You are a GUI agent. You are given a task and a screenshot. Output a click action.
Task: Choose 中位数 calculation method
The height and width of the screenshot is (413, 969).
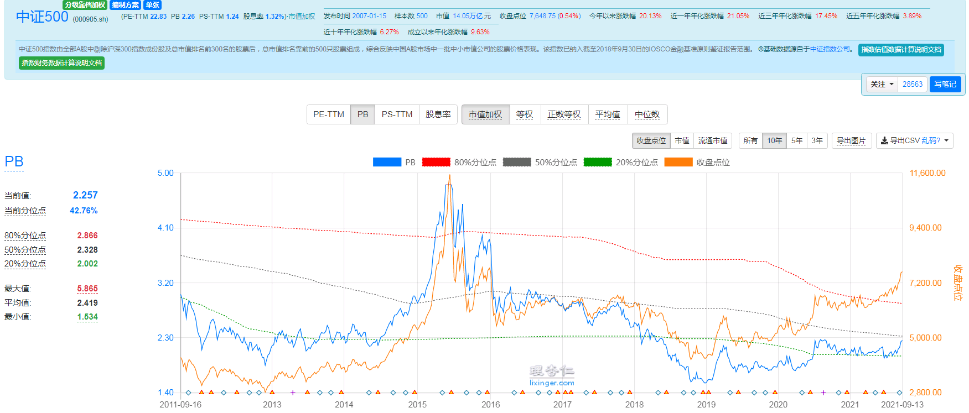pos(647,114)
